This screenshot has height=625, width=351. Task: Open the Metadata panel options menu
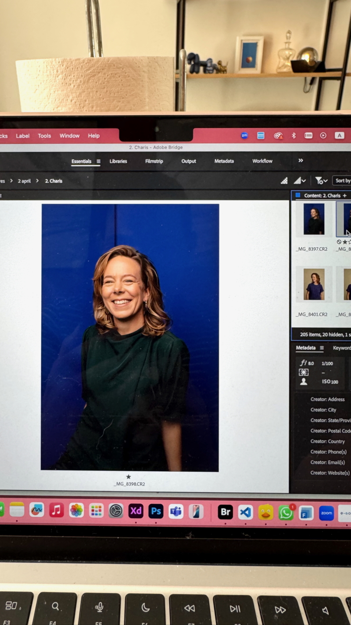[x=322, y=348]
